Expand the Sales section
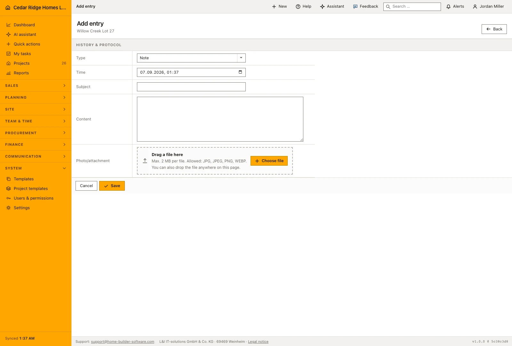The width and height of the screenshot is (512, 346). click(36, 86)
